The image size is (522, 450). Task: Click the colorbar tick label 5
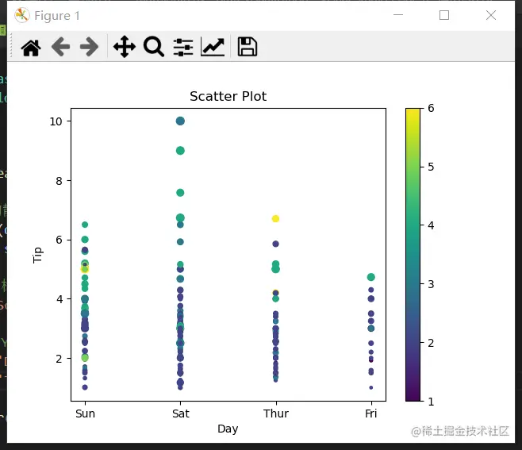[x=431, y=167]
